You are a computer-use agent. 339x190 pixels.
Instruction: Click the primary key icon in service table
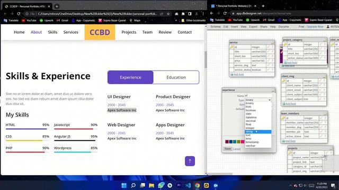(x=231, y=47)
